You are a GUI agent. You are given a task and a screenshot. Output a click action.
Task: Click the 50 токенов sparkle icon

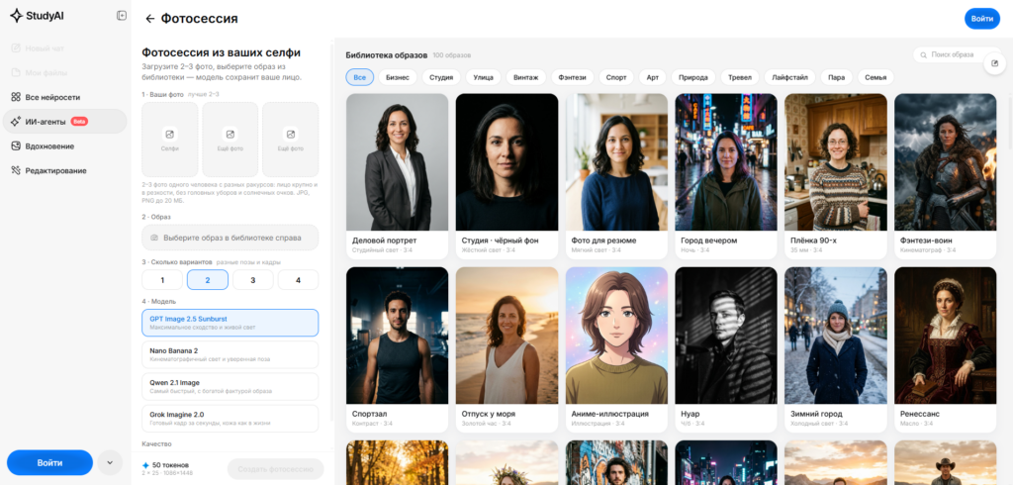pos(145,465)
